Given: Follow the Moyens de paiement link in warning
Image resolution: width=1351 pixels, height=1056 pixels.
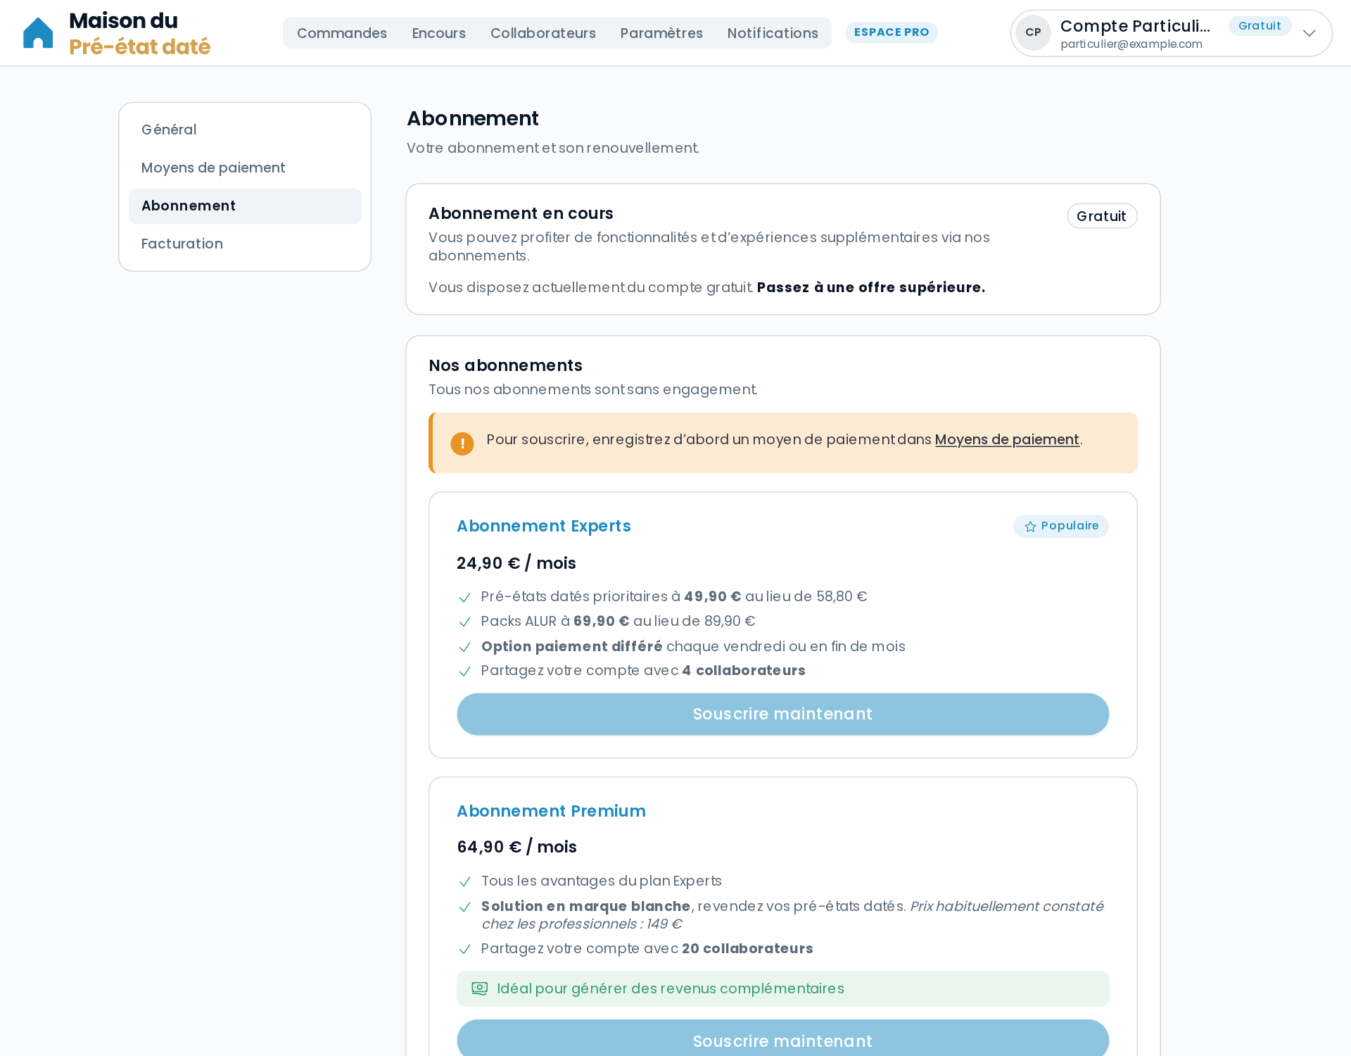Looking at the screenshot, I should 1007,440.
